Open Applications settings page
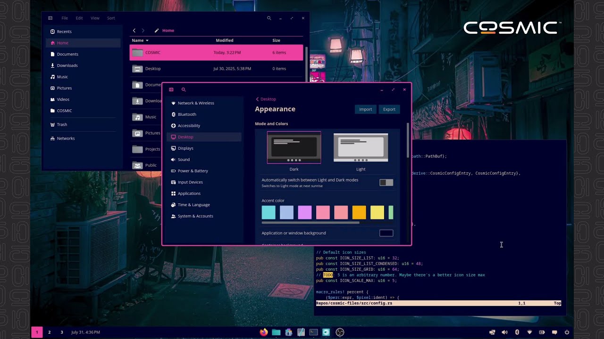The width and height of the screenshot is (604, 339). coord(204,193)
